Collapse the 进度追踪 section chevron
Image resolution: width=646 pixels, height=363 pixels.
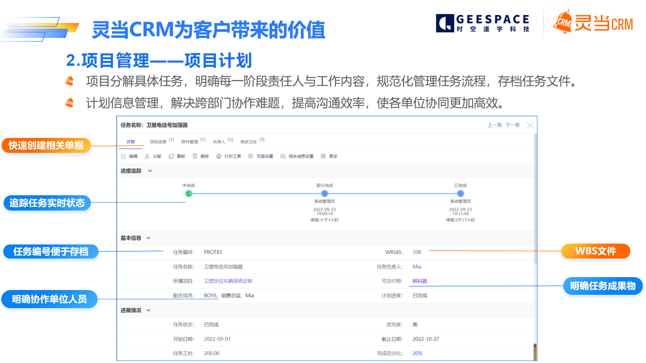150,171
